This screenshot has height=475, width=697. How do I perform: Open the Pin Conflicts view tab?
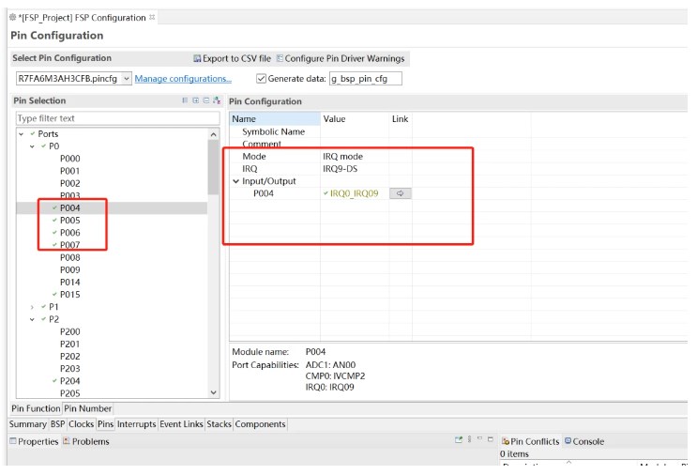click(531, 441)
